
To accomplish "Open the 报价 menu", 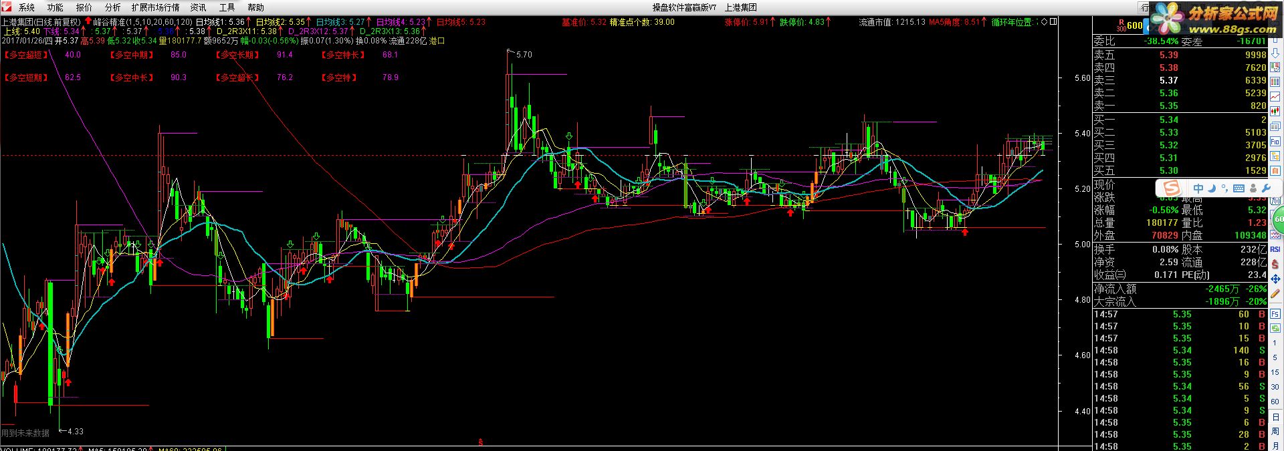I will click(x=84, y=7).
